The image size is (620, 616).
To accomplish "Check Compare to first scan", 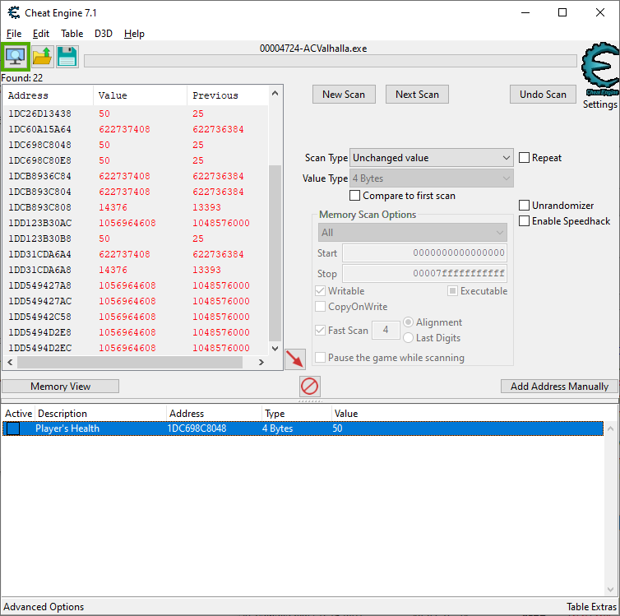I will click(355, 196).
